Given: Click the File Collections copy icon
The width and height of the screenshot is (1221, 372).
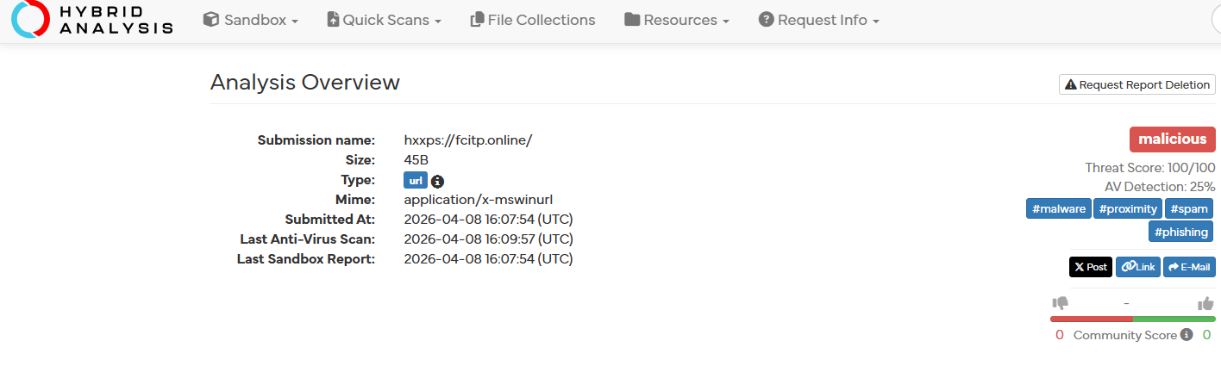Looking at the screenshot, I should 477,20.
